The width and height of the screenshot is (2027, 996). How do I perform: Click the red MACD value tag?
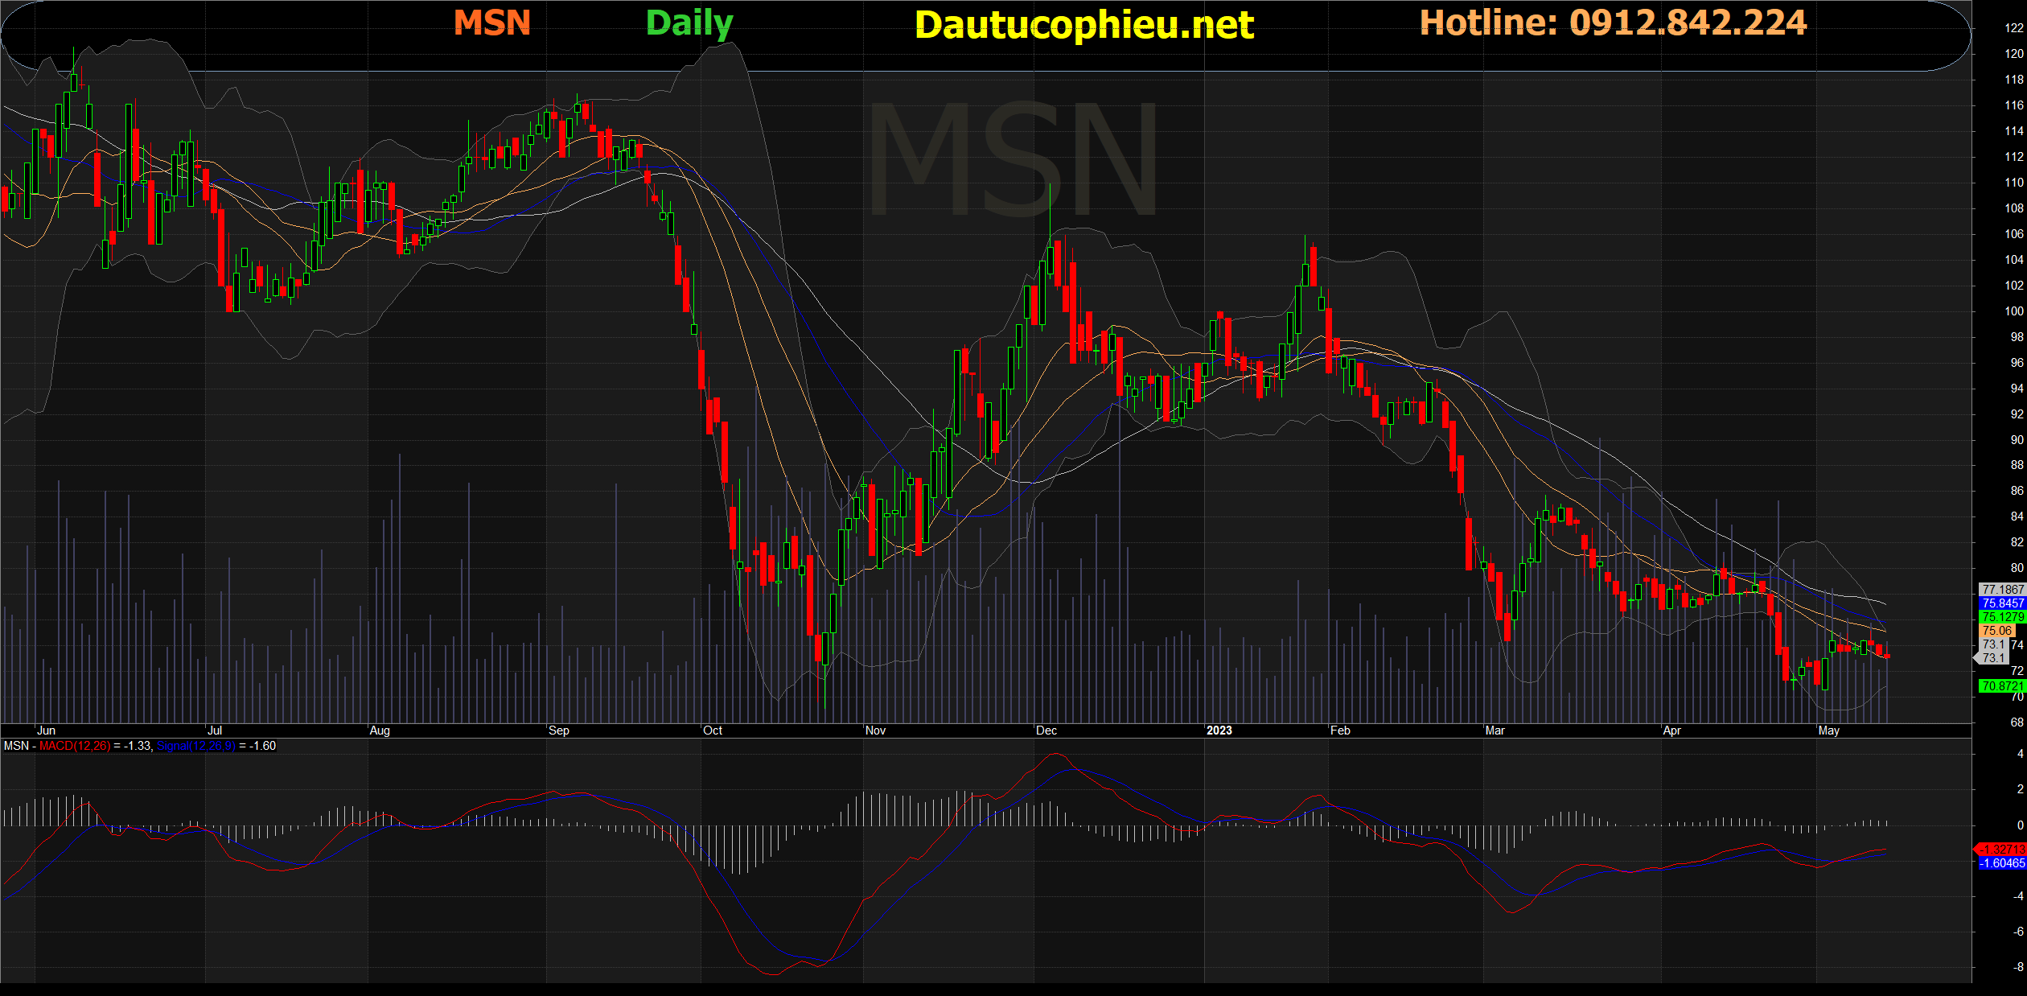[2002, 849]
